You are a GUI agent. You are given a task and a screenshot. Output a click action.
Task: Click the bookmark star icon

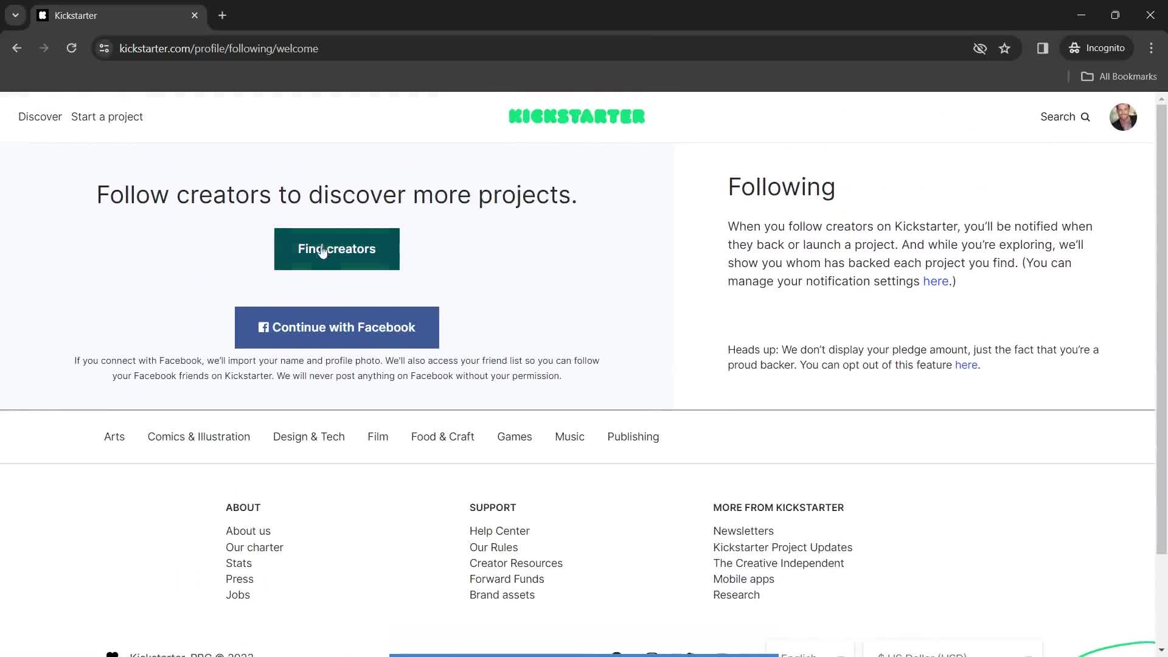[1004, 48]
